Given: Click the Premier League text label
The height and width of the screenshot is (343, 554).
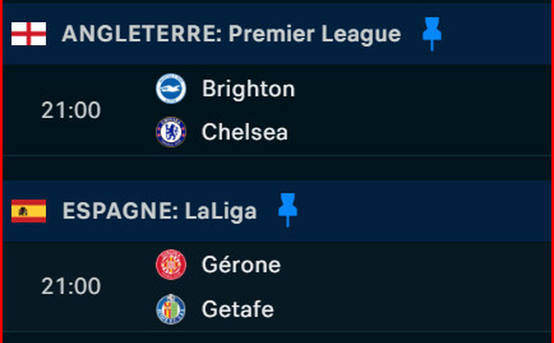Looking at the screenshot, I should pos(315,34).
